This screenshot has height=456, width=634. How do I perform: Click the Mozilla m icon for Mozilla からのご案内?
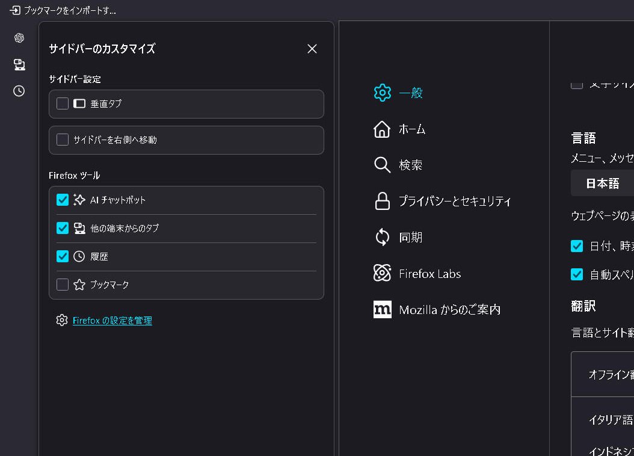click(383, 309)
